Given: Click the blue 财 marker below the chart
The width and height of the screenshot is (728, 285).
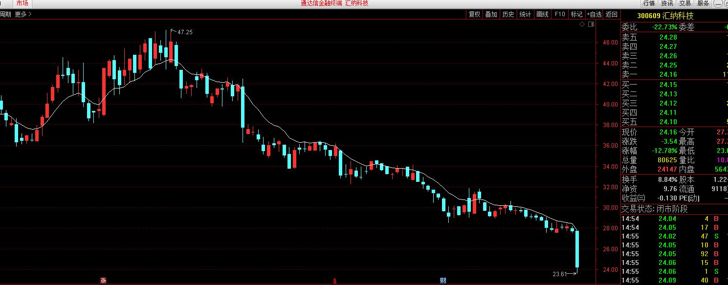Looking at the screenshot, I should tap(443, 281).
